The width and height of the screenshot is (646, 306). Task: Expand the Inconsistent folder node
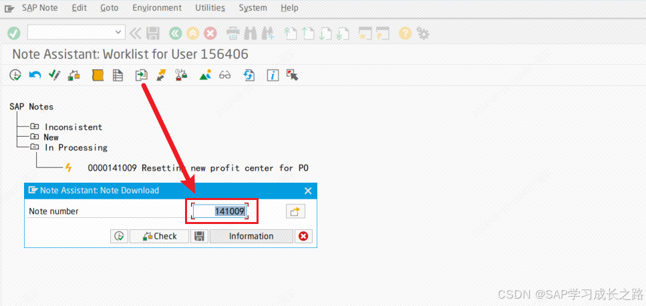34,127
